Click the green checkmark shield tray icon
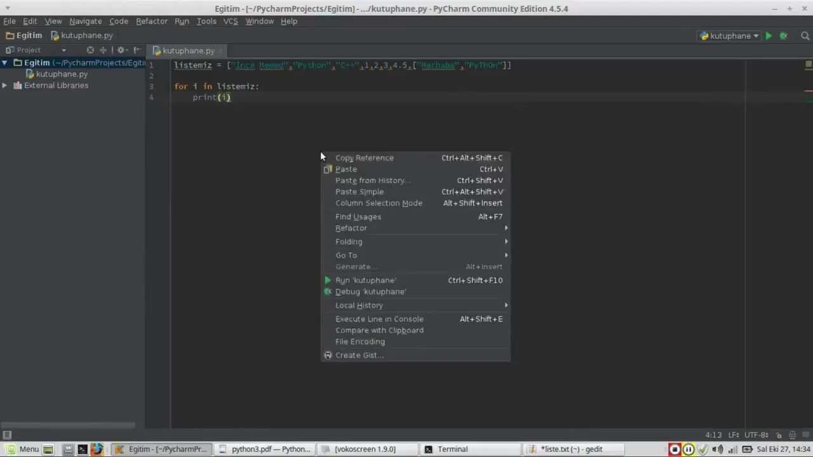This screenshot has width=813, height=457. 702,449
